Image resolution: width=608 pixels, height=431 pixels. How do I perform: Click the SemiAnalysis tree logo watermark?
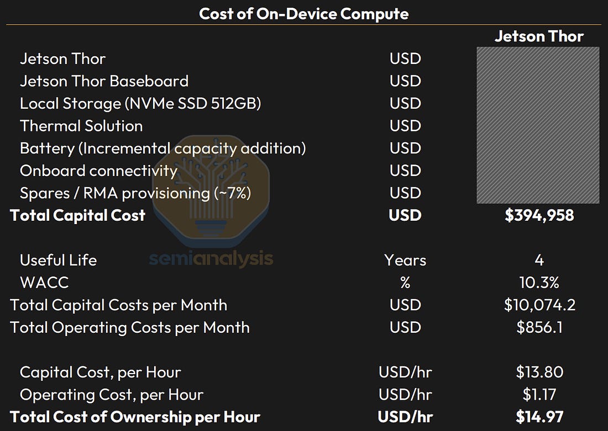point(211,191)
